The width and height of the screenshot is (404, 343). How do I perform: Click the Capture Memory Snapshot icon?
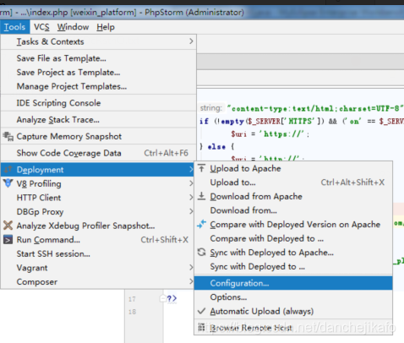coord(8,136)
